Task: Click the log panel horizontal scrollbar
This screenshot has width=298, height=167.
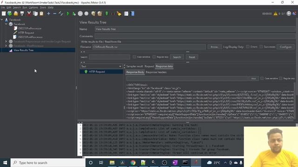Action: pos(163,157)
